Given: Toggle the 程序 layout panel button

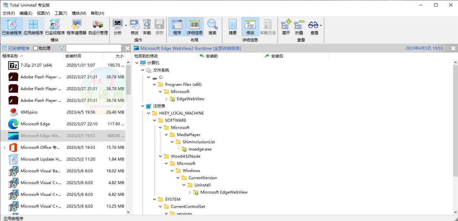Looking at the screenshot, I should [177, 27].
